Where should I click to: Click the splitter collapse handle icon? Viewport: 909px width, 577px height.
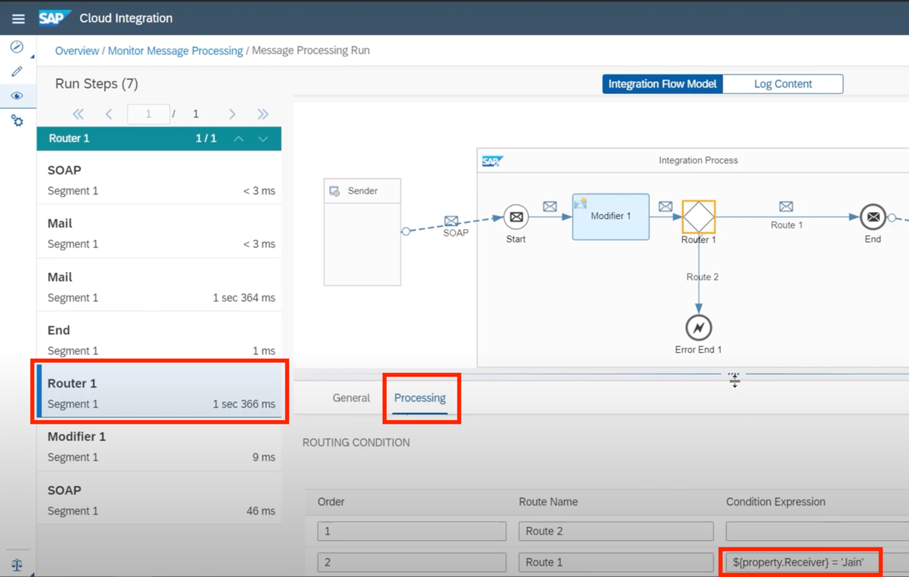(734, 379)
